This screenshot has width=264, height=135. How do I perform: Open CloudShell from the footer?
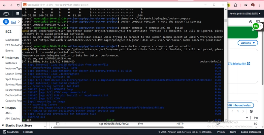coord(11,132)
